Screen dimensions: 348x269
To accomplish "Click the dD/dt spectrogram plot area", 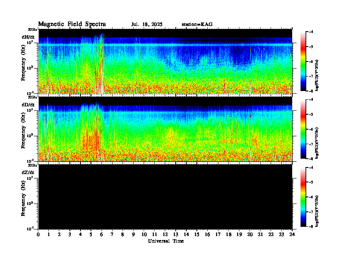I will tap(165, 129).
